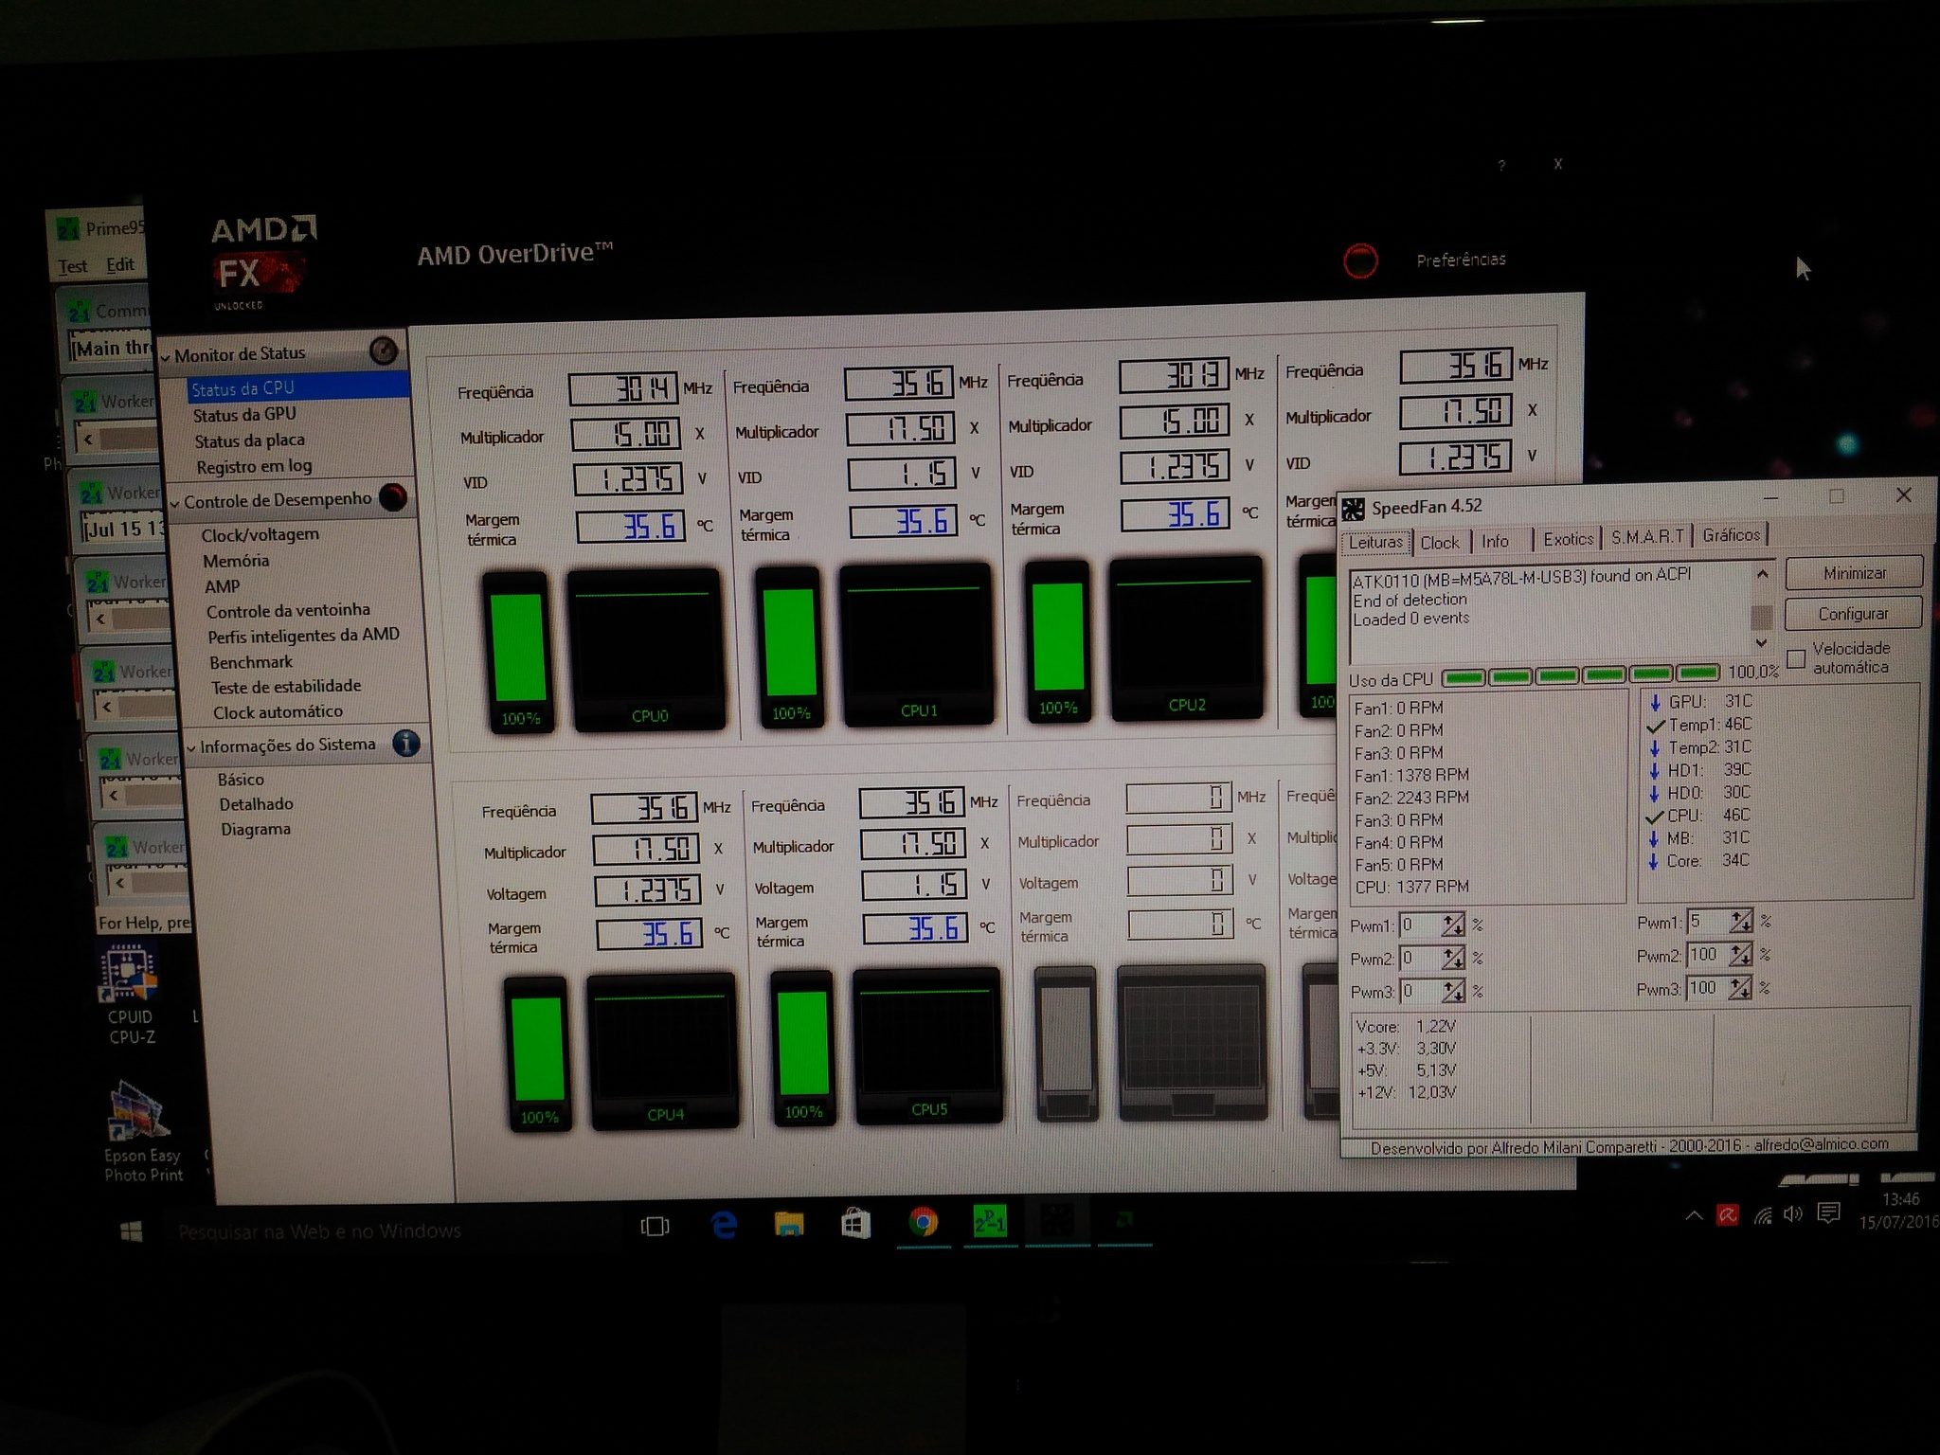This screenshot has width=1940, height=1455.
Task: Click the right Pwm2 value field showing 100
Action: [1708, 955]
